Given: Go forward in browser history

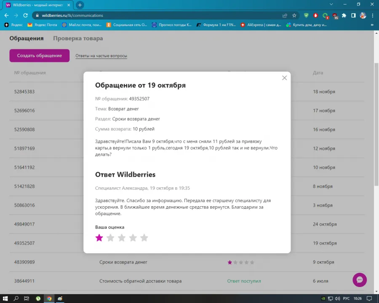Looking at the screenshot, I should coord(16,16).
